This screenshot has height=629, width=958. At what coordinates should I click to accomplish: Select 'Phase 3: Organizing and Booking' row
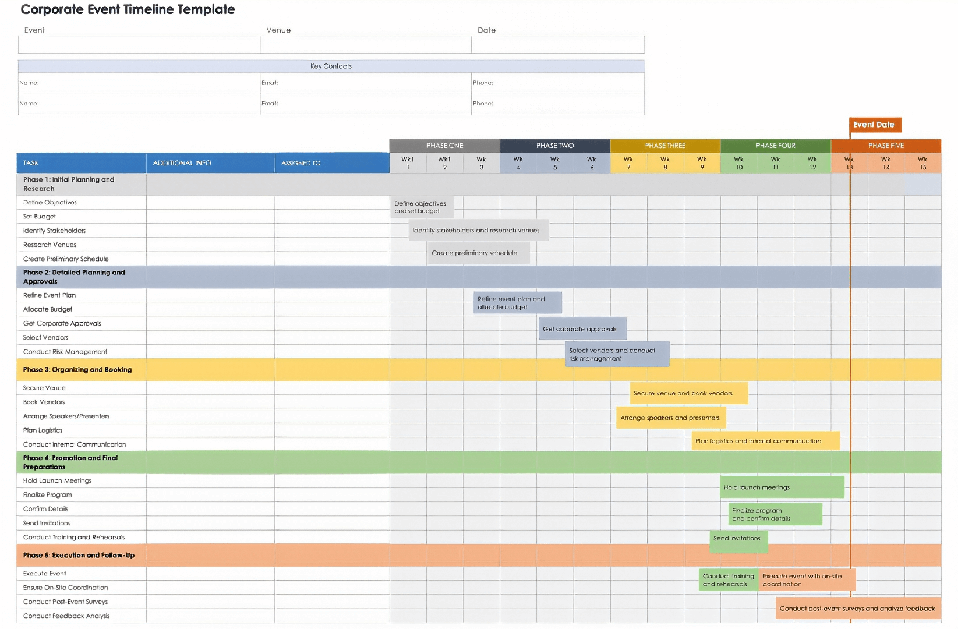pyautogui.click(x=479, y=370)
